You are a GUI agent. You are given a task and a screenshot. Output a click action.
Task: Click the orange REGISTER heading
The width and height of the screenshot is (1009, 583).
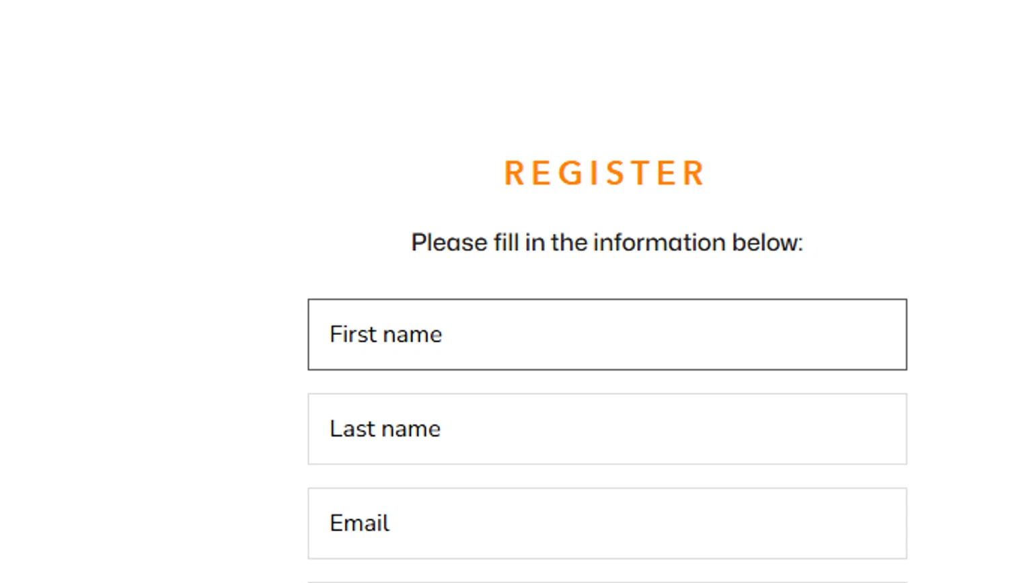[604, 173]
